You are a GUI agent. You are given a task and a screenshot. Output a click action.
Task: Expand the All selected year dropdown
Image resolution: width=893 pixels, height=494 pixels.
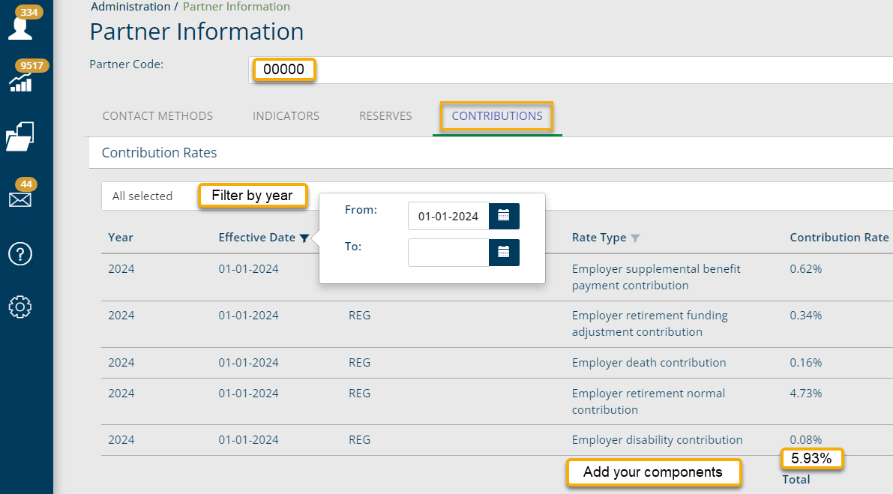click(142, 196)
